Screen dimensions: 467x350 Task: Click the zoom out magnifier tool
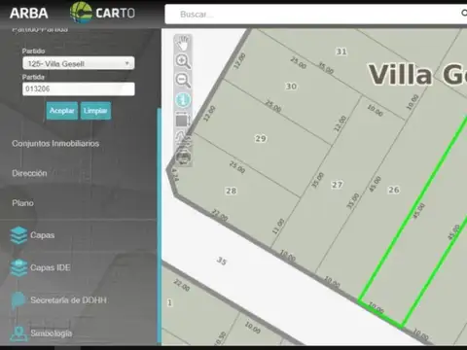pos(183,80)
